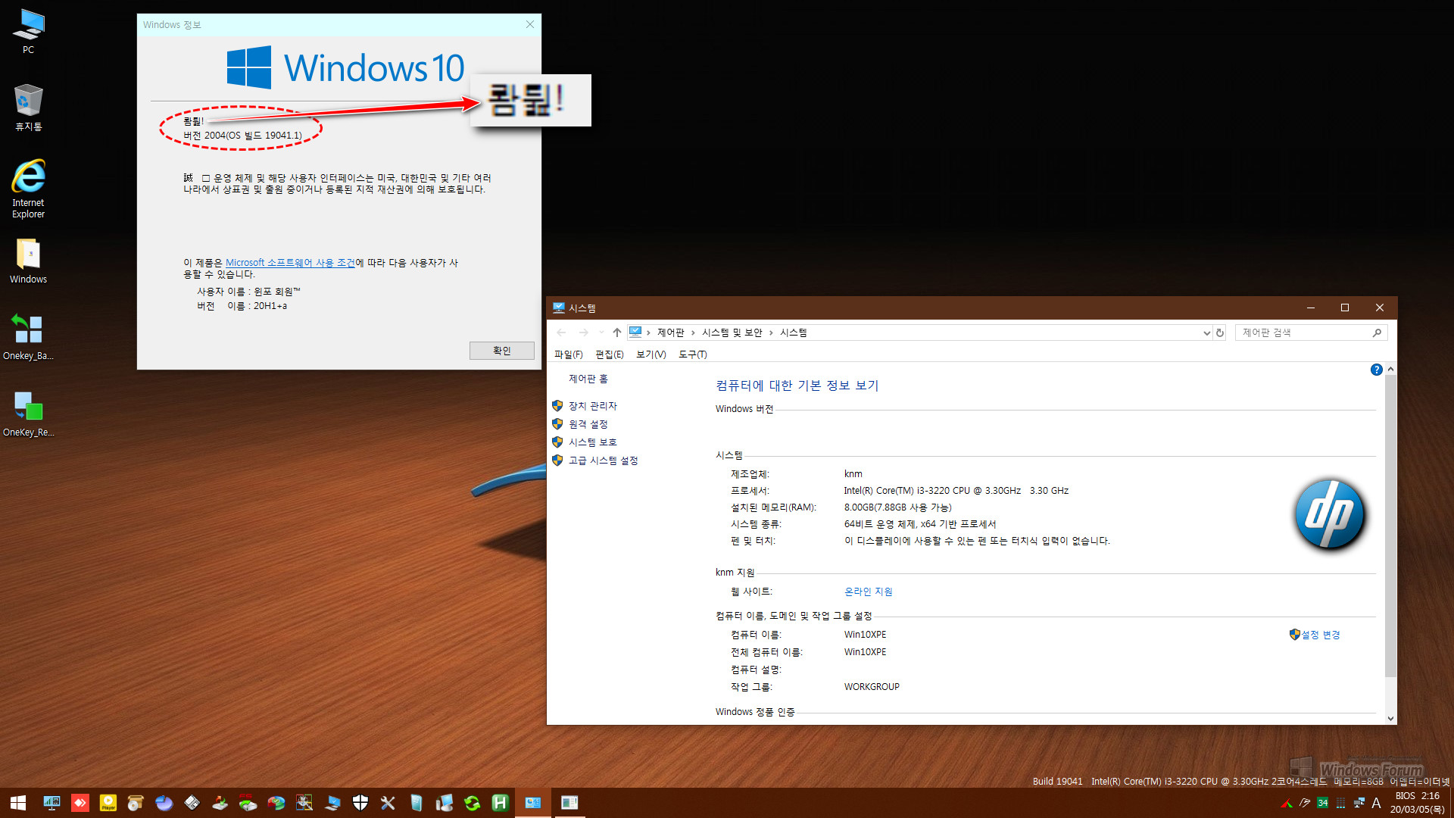1454x818 pixels.
Task: Click the pen tray icon
Action: click(x=1304, y=803)
